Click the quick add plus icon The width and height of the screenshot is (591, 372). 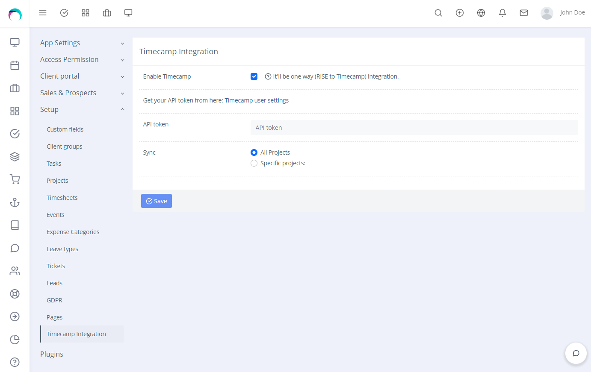pyautogui.click(x=460, y=13)
